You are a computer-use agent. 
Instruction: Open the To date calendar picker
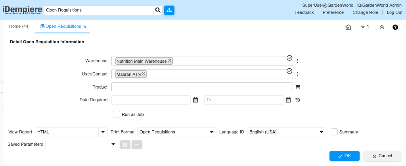[288, 100]
